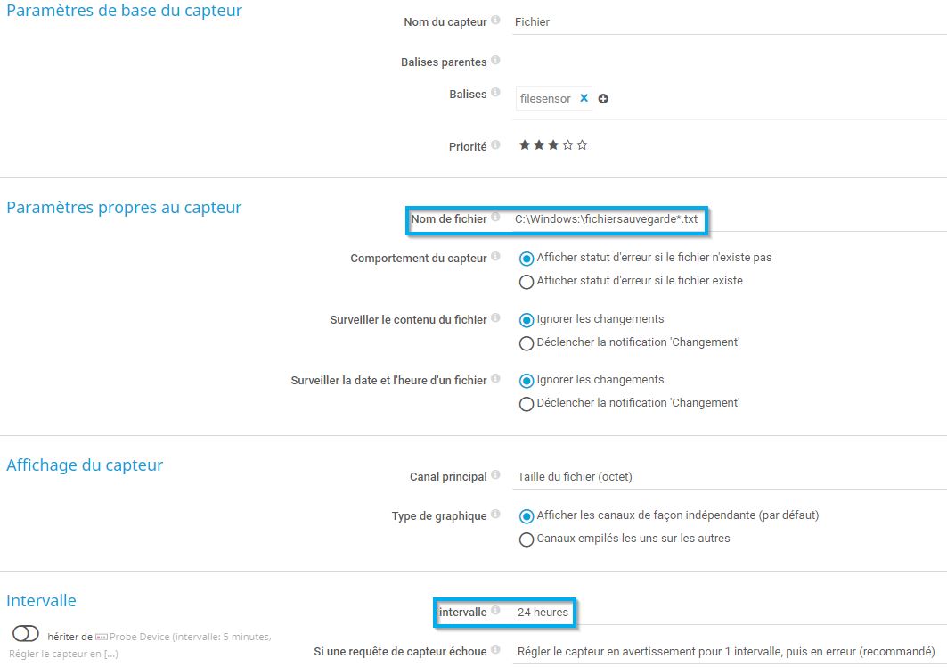Set priority to five stars
Viewport: 947px width, 667px height.
click(583, 145)
